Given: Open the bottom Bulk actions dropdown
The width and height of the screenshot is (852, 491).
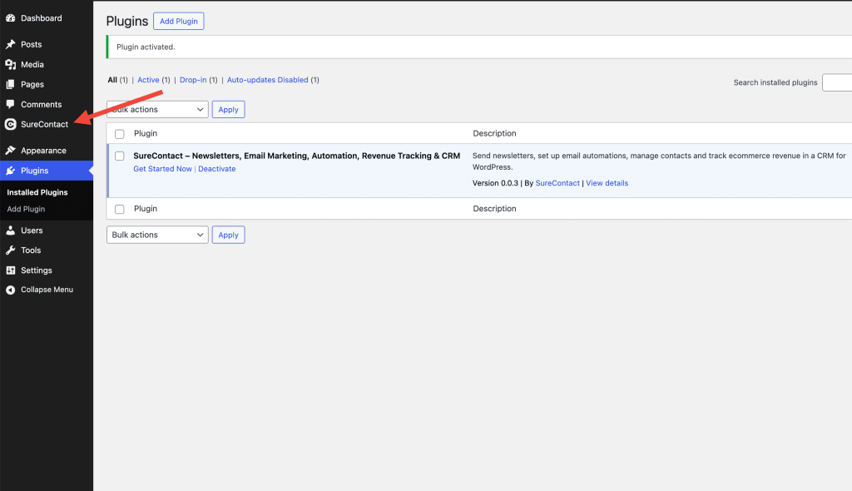Looking at the screenshot, I should 157,236.
